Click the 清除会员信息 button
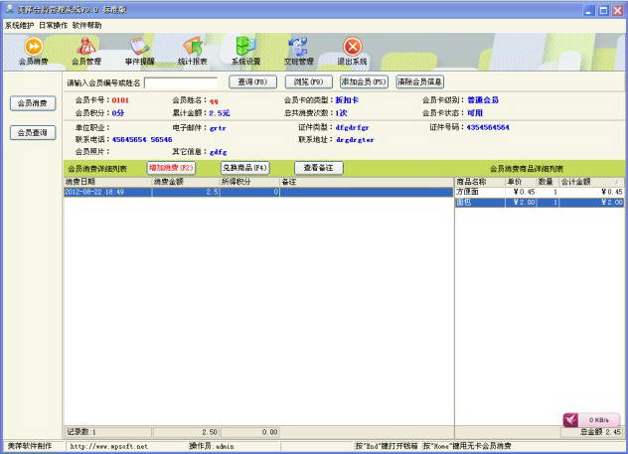Screen dimensions: 628x454 (419, 82)
